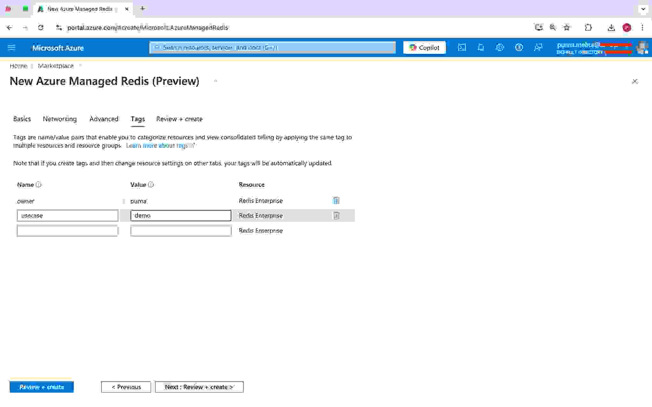
Task: Open the feedback icon in header
Action: tap(538, 47)
